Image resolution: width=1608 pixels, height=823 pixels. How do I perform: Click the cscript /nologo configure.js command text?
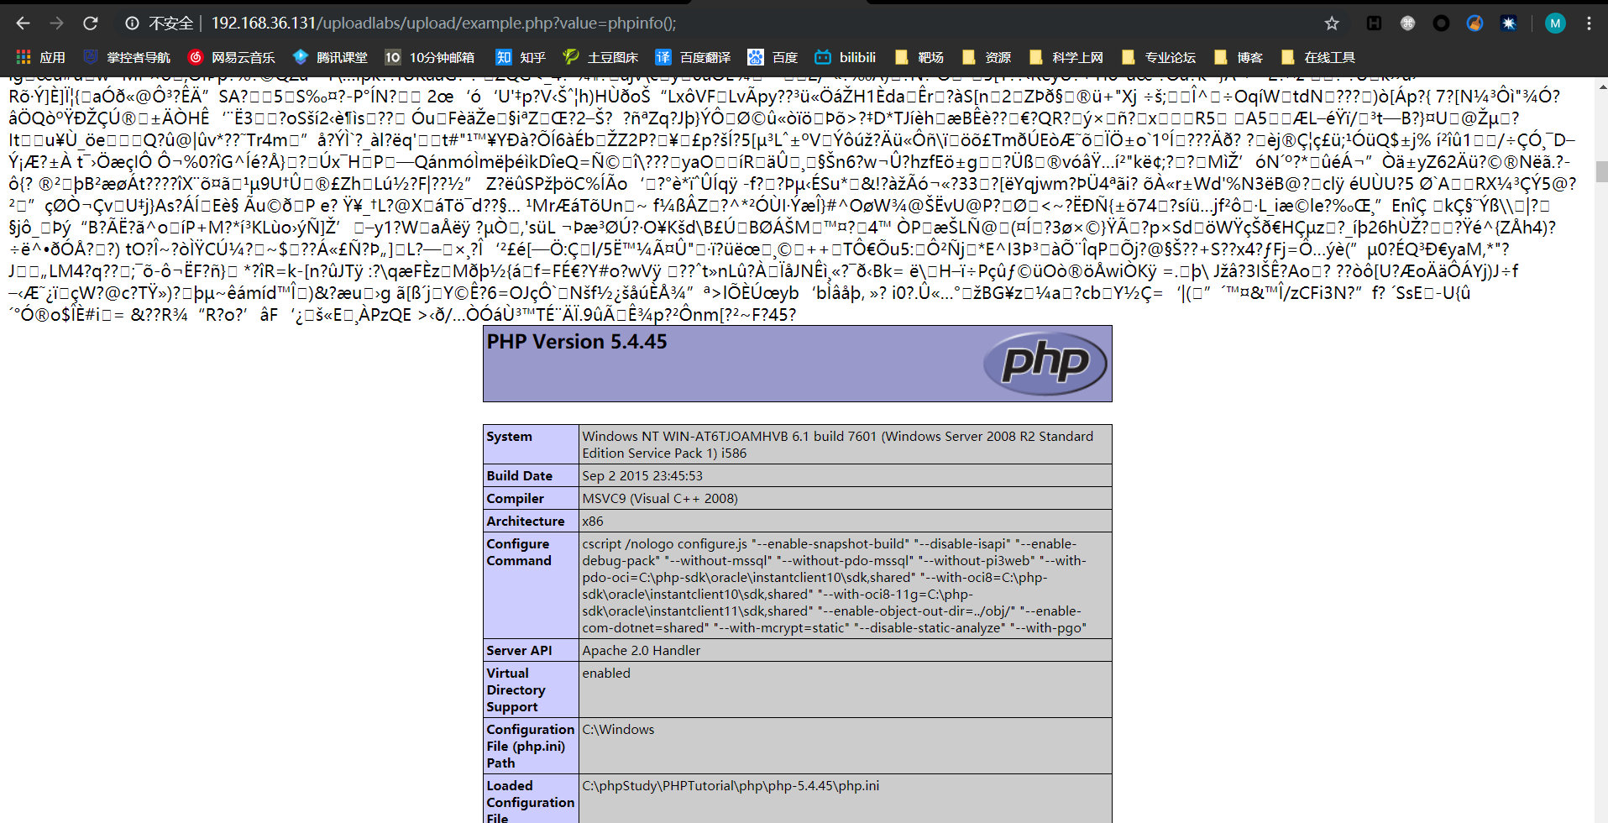pyautogui.click(x=835, y=585)
